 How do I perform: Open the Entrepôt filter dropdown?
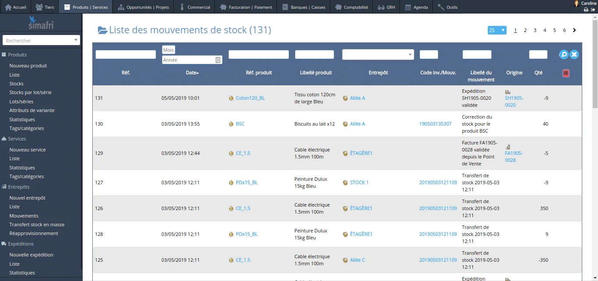[x=378, y=54]
